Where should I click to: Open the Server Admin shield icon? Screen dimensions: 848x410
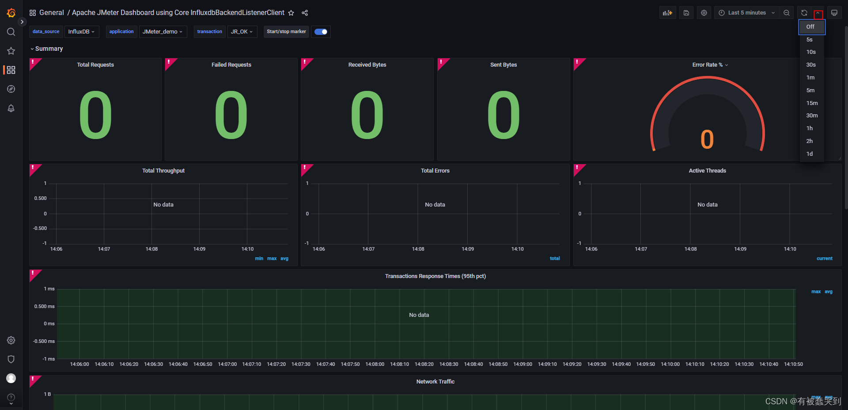tap(11, 359)
